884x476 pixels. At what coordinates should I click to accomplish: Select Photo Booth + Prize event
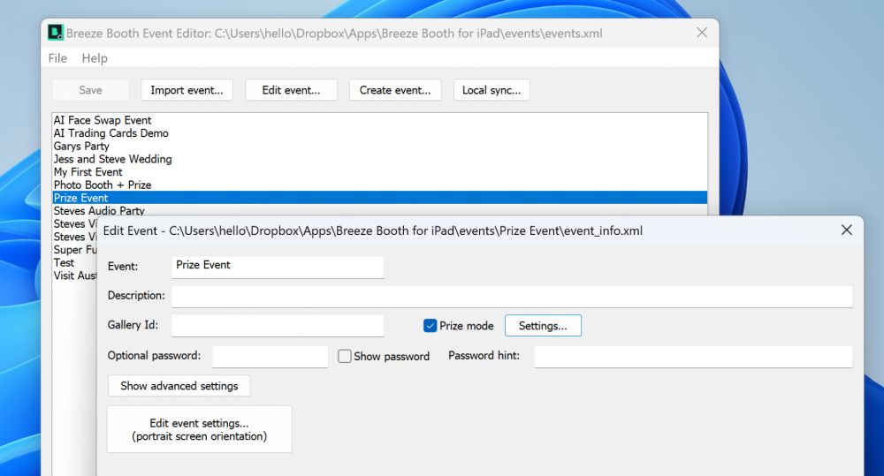[x=380, y=185]
